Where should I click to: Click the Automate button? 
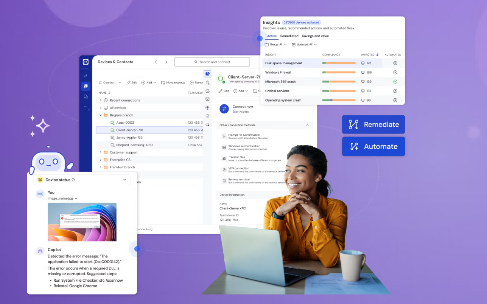(373, 146)
